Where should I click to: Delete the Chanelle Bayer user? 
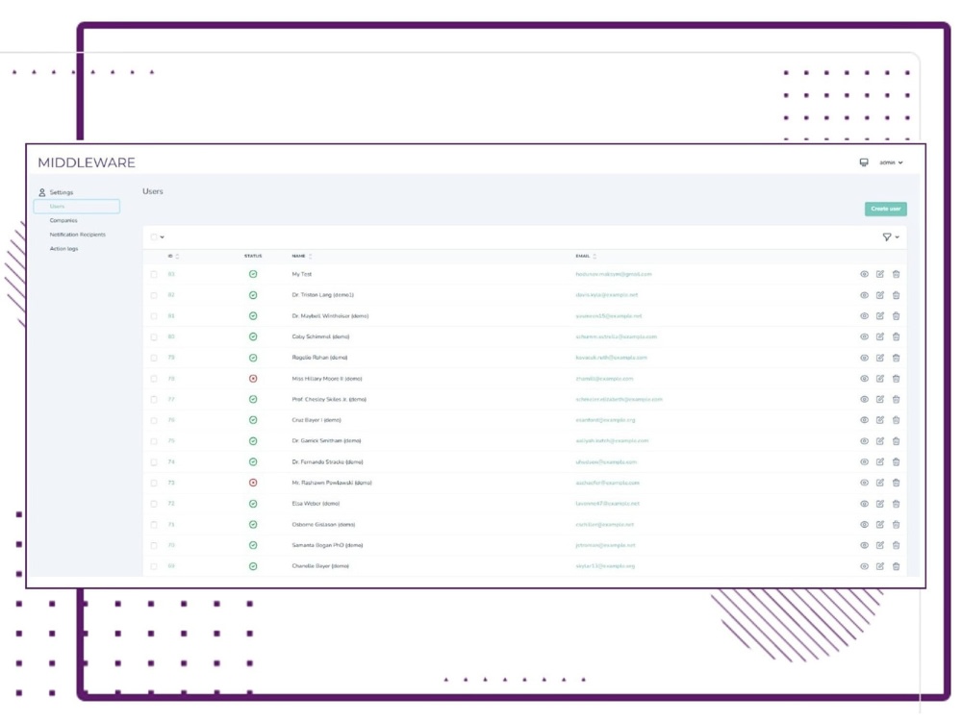[896, 566]
